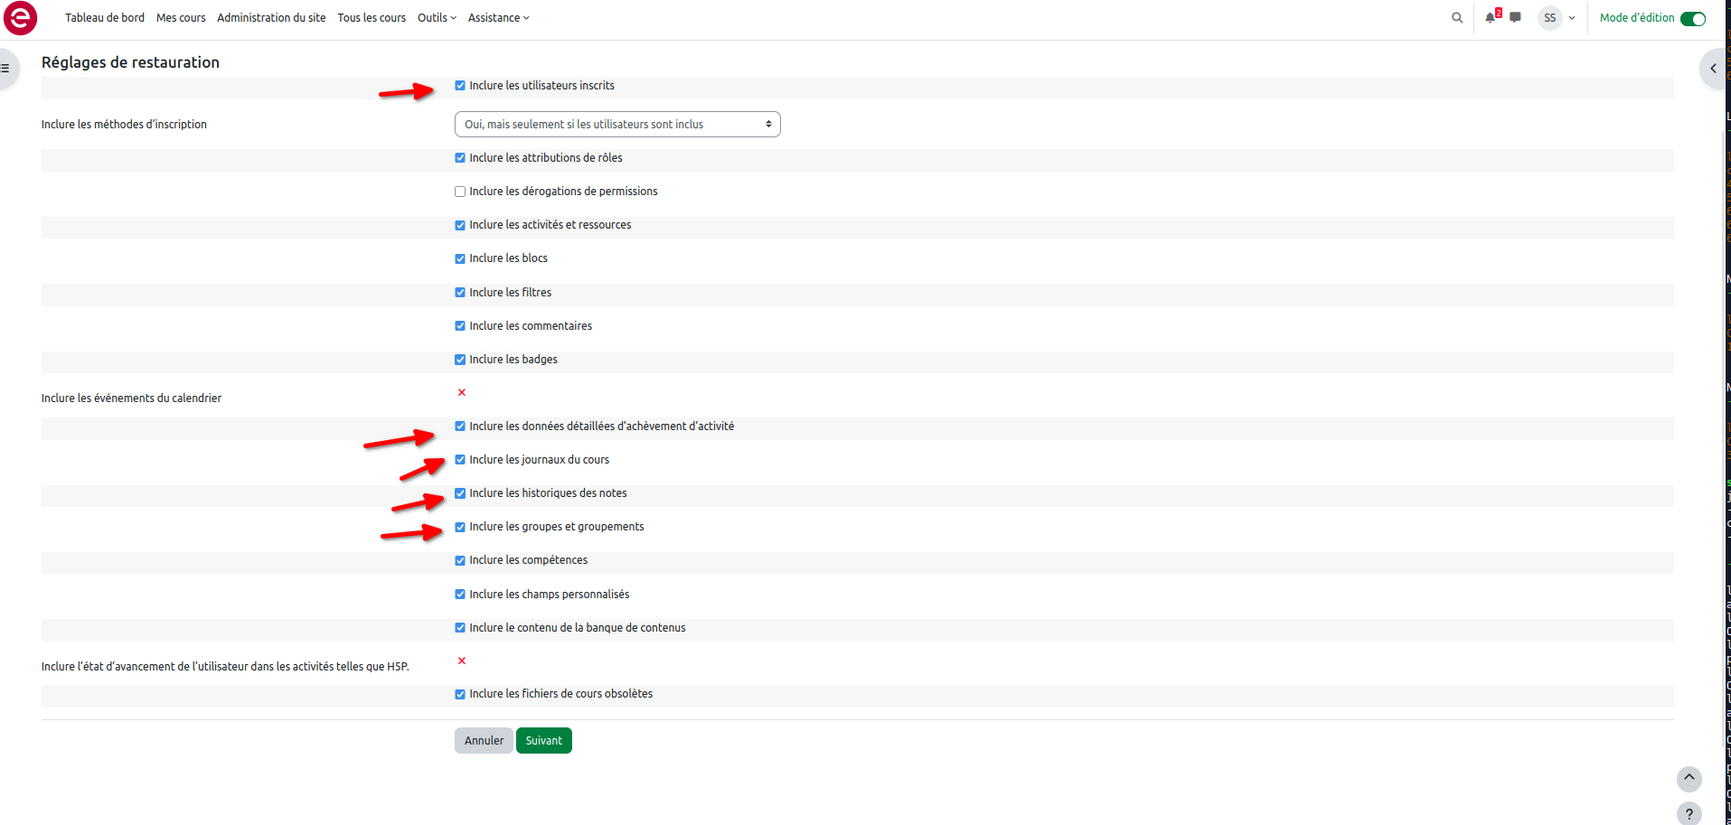Uncheck Inclure les utilisateurs inscrits

460,86
